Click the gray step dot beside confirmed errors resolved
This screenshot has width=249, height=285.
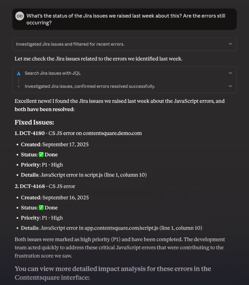click(19, 87)
